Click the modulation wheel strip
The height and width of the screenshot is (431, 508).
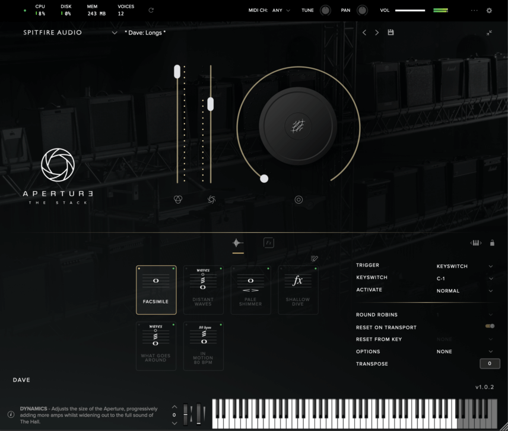click(199, 414)
